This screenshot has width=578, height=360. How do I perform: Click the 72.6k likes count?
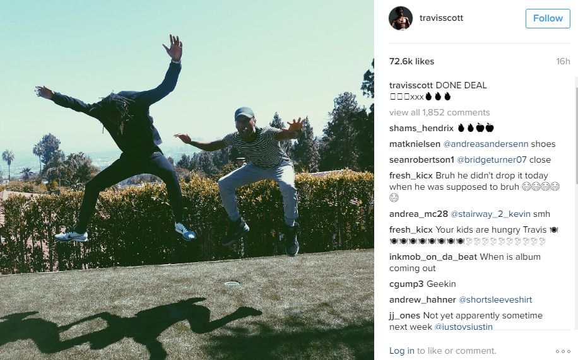[x=412, y=62]
